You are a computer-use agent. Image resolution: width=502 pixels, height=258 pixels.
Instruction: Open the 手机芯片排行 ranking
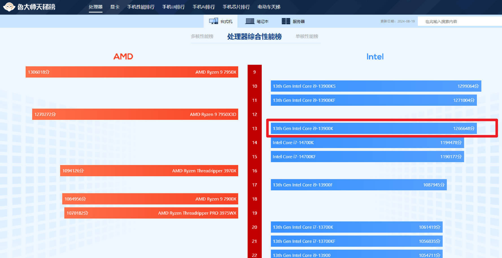236,7
